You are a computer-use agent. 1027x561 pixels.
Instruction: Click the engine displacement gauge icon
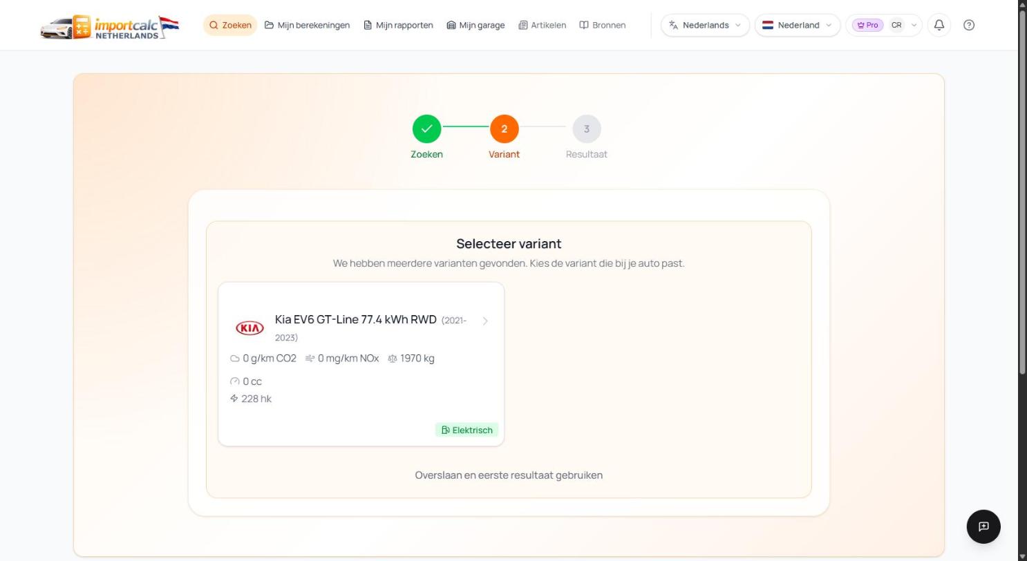[x=235, y=381]
